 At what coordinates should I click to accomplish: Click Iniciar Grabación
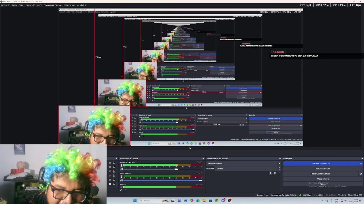click(323, 169)
